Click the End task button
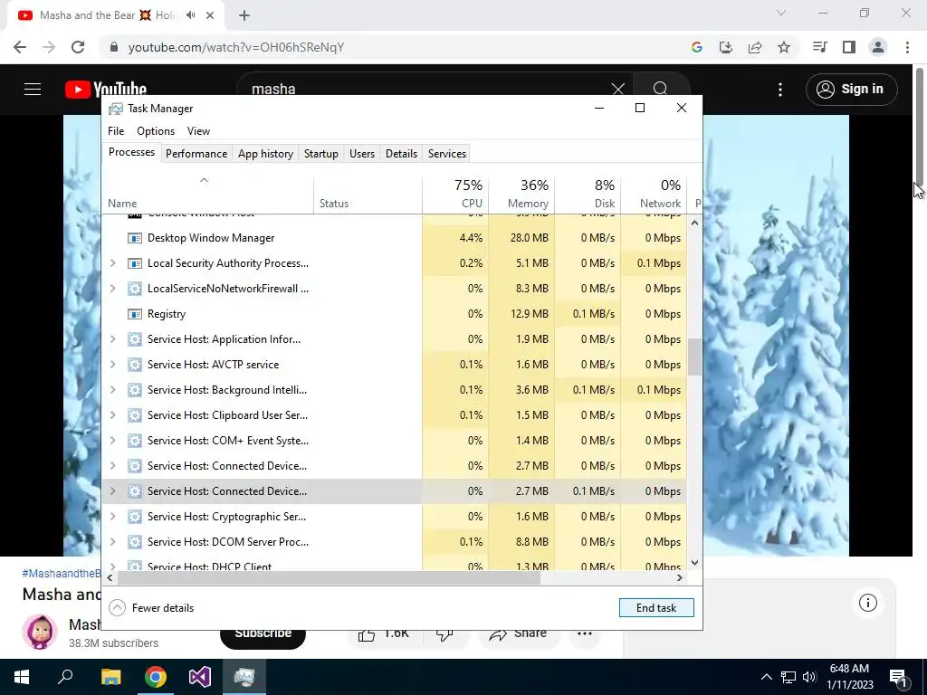Screen dimensions: 927x695 pos(656,607)
